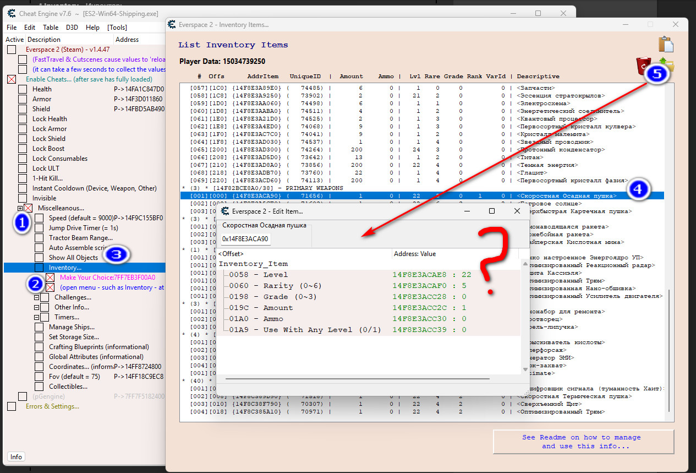This screenshot has width=696, height=473.
Task: Click the Cheat Engine logo in main title bar
Action: pos(11,13)
